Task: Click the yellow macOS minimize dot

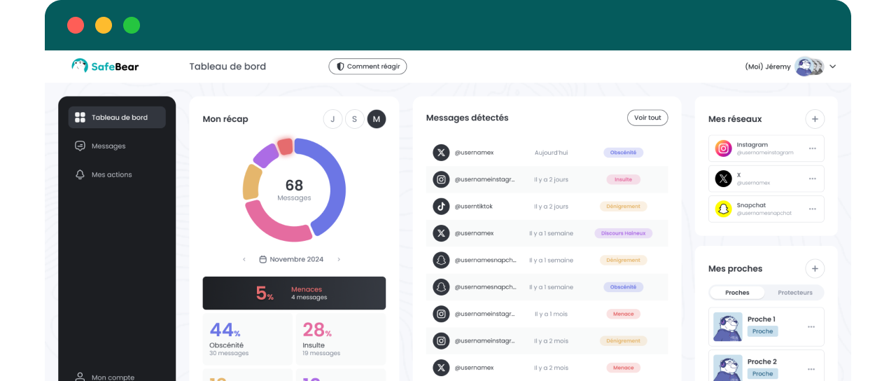Action: [104, 25]
